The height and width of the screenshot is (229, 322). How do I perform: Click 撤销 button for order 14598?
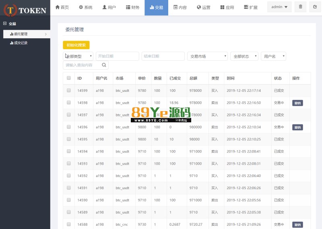coord(297,103)
